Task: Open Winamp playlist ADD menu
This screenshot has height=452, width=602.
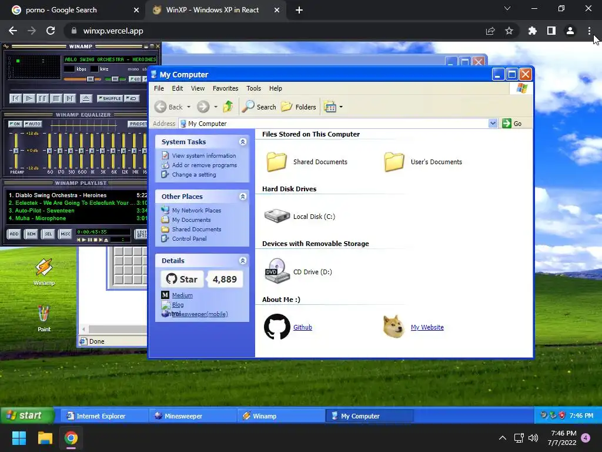Action: 14,234
